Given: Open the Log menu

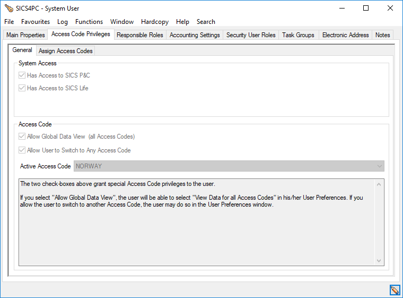Looking at the screenshot, I should click(x=63, y=22).
